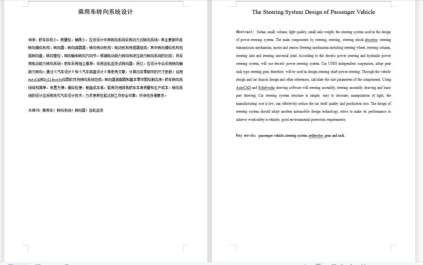This screenshot has height=265, width=423.
Task: Click the keyword gear and rack
Action: tap(334, 136)
